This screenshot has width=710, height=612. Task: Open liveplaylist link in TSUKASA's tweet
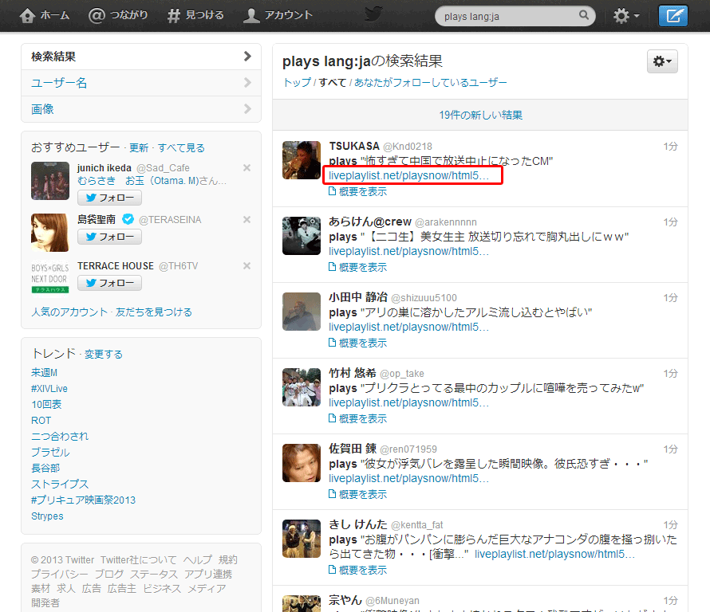pyautogui.click(x=409, y=175)
